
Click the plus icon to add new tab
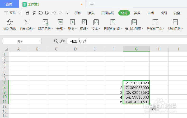pyautogui.click(x=92, y=4)
